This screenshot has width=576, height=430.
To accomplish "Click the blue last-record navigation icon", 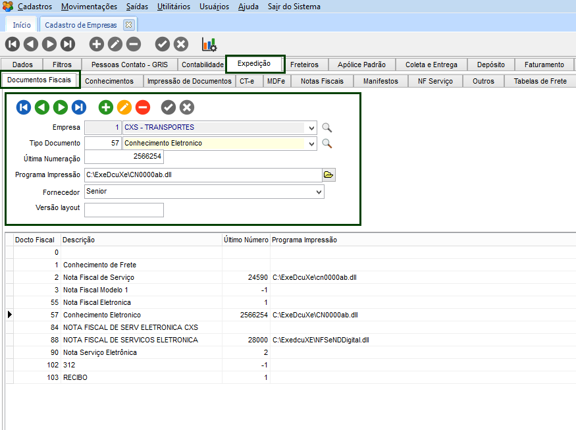I will pos(79,107).
